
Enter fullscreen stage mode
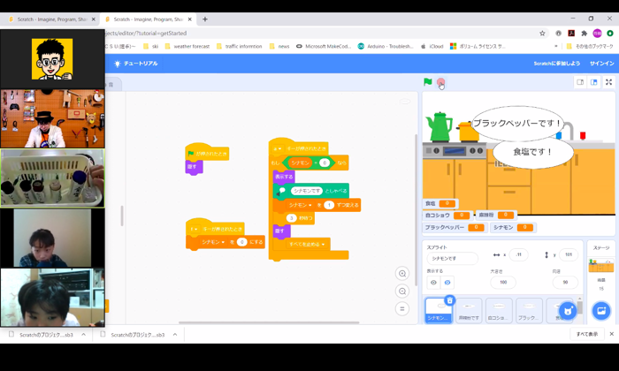pyautogui.click(x=608, y=82)
